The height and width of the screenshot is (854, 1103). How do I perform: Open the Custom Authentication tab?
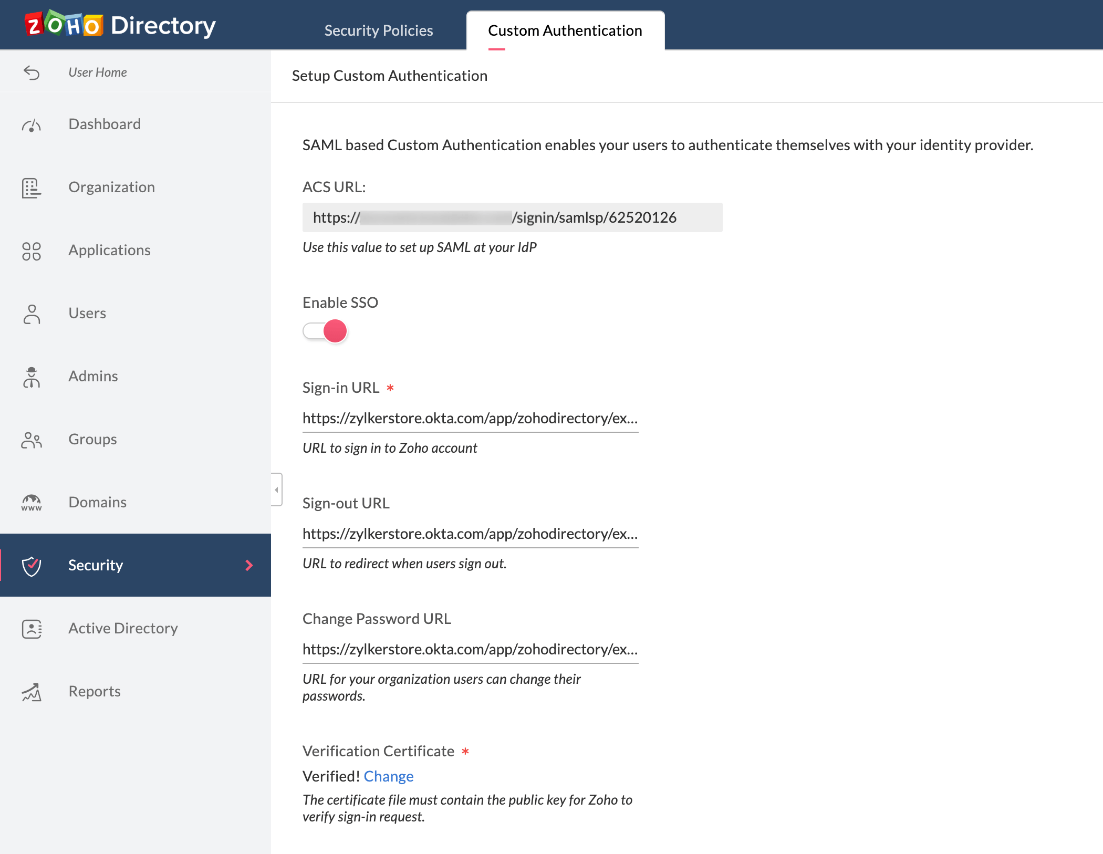pos(565,30)
